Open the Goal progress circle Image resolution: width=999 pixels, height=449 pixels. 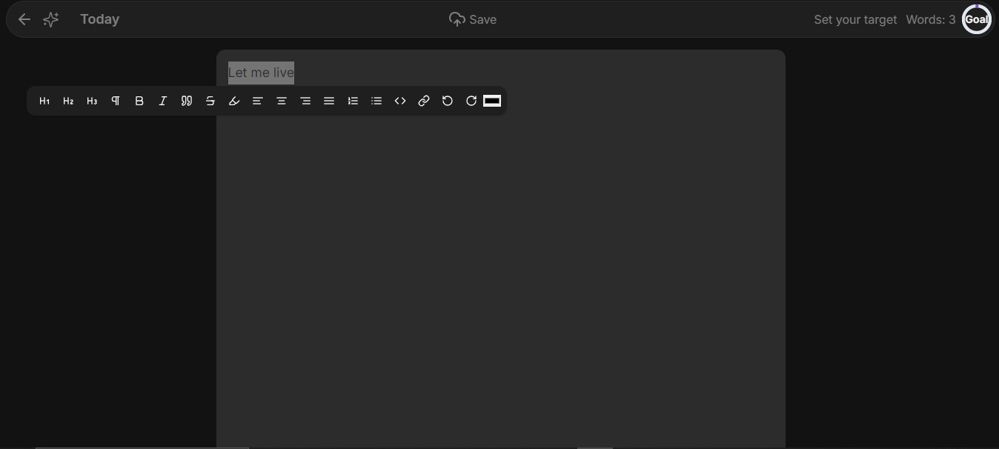[x=976, y=19]
